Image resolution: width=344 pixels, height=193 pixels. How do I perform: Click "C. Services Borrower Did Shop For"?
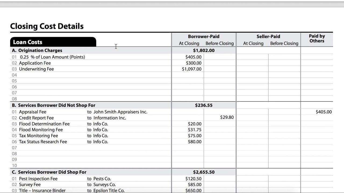(x=49, y=172)
